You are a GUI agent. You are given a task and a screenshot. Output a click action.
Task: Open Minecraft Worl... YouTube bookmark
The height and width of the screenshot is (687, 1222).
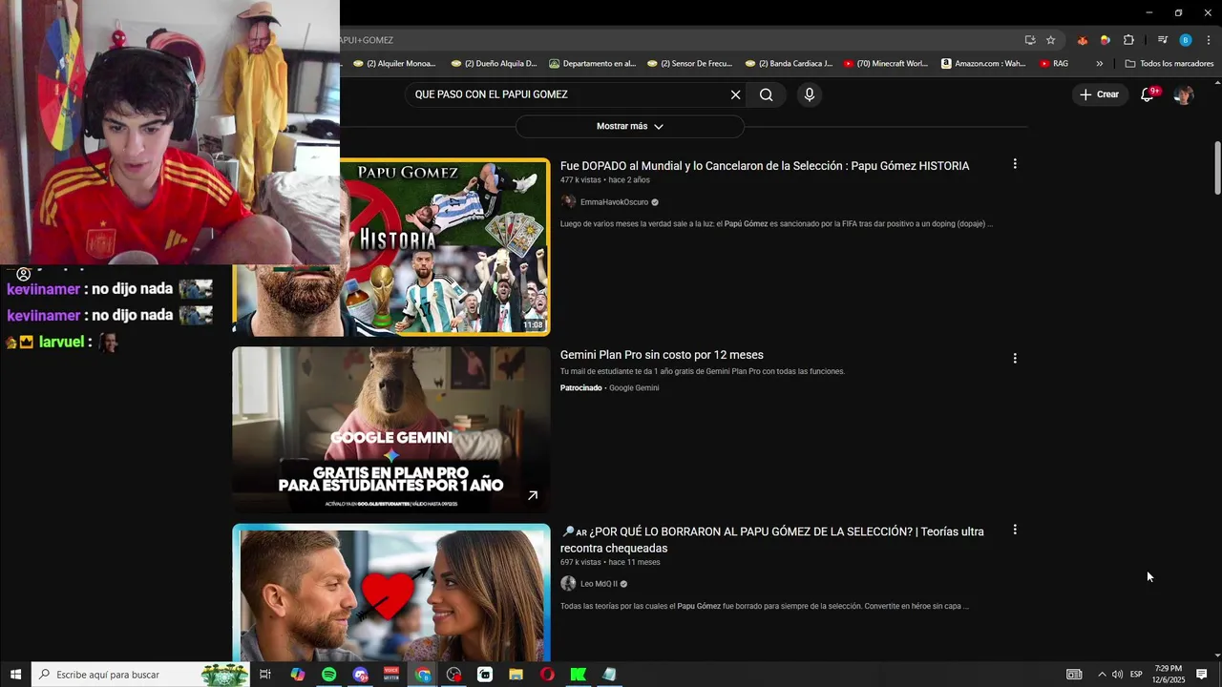pos(886,64)
